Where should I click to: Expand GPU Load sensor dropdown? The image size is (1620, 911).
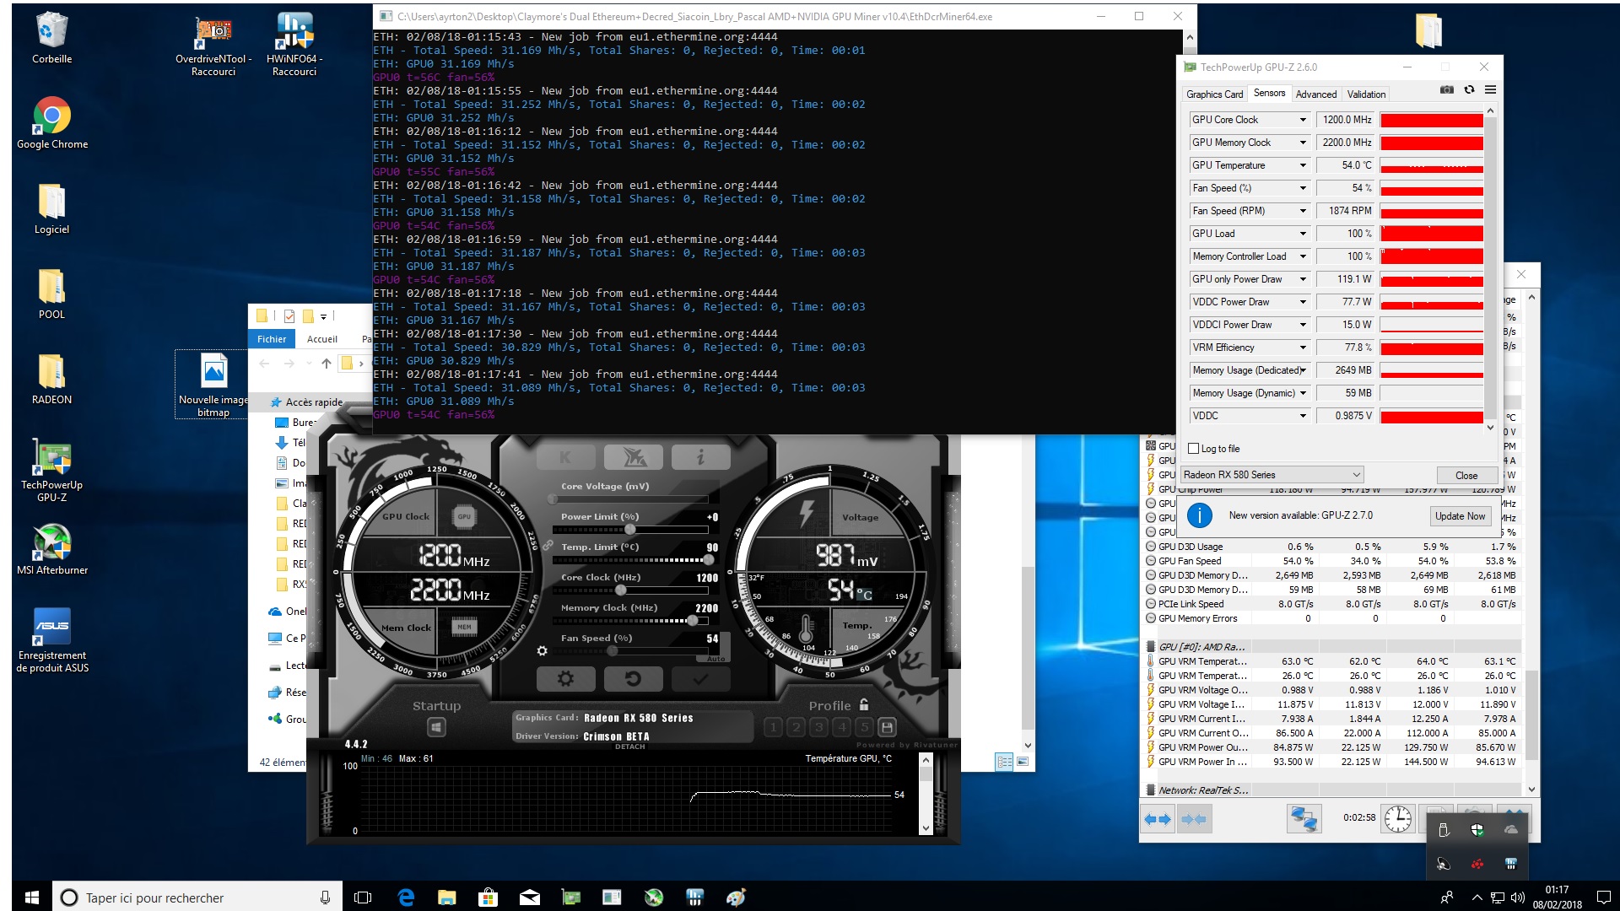tap(1303, 234)
